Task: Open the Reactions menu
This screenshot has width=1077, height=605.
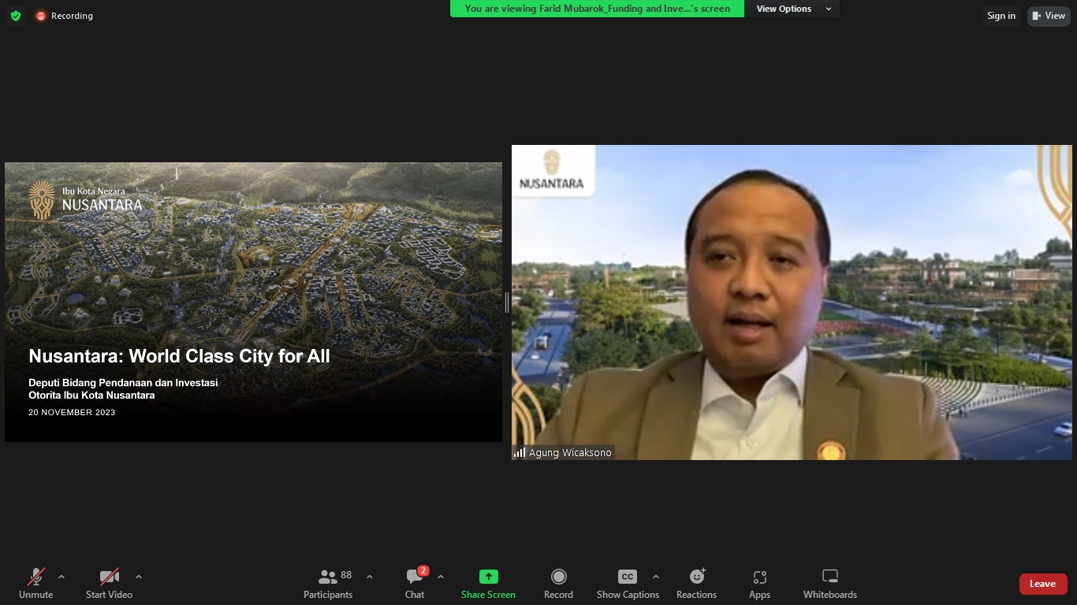Action: click(696, 584)
